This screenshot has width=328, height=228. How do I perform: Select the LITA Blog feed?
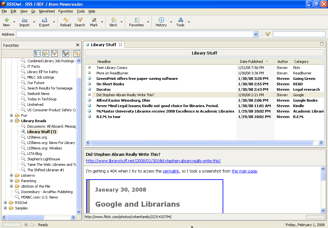pyautogui.click(x=35, y=154)
